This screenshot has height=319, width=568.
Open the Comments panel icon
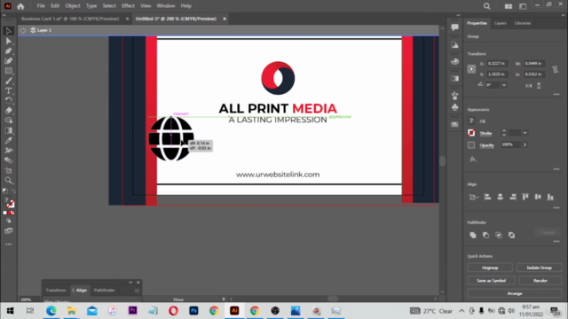pos(455,27)
